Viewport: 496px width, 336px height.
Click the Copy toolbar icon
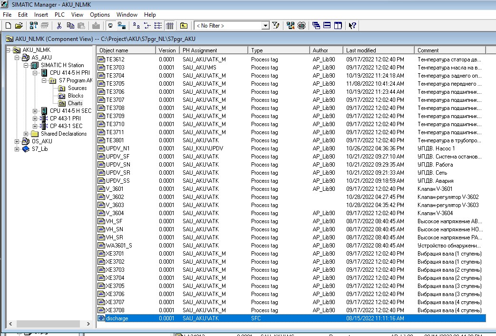[70, 26]
